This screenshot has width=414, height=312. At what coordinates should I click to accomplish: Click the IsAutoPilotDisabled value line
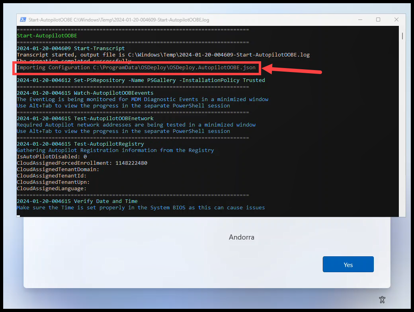click(51, 156)
